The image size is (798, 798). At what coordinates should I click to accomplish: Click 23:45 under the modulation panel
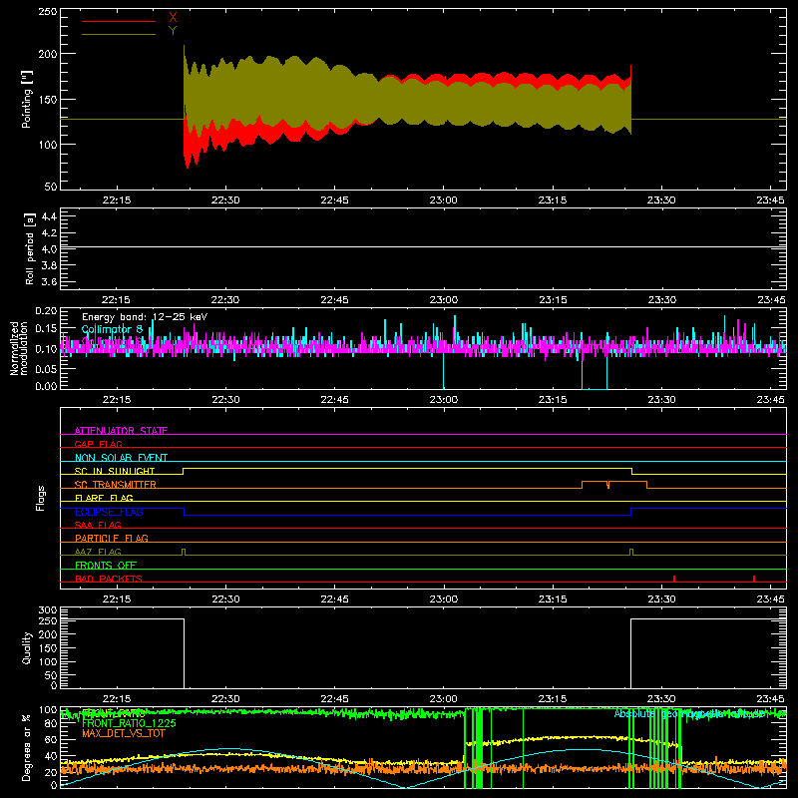tap(771, 400)
